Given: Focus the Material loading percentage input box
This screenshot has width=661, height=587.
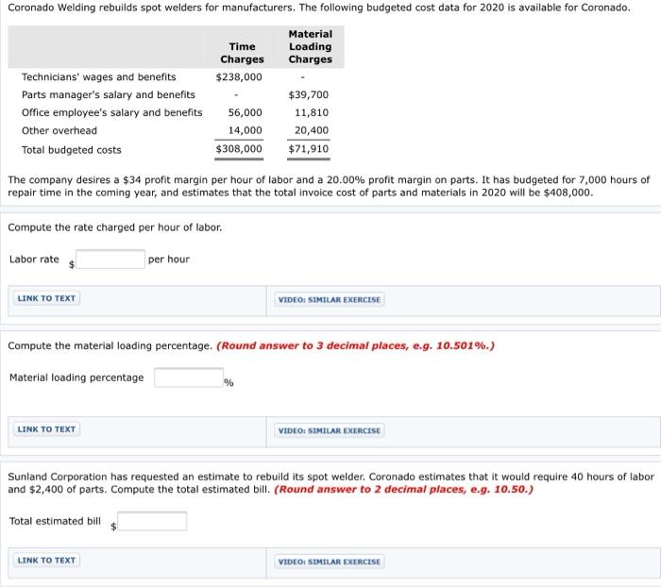Looking at the screenshot, I should click(x=189, y=377).
